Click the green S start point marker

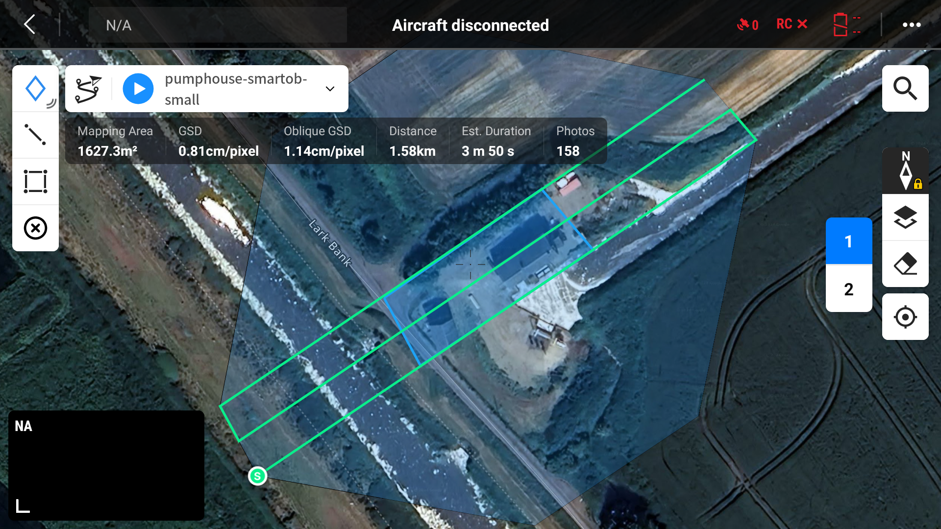[257, 476]
